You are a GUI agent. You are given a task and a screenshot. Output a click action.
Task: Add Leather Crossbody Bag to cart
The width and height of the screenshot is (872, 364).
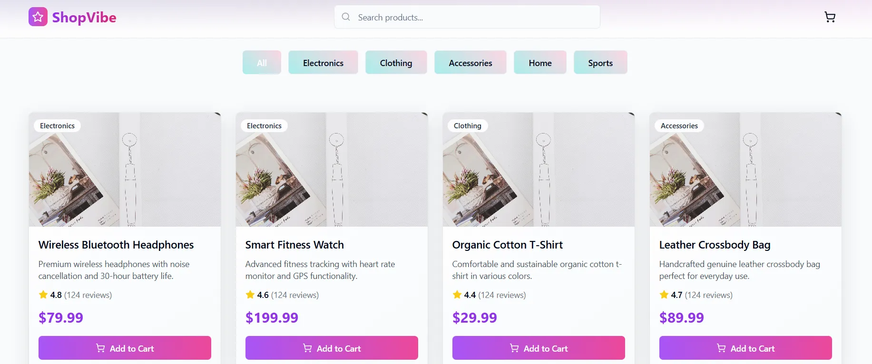(745, 348)
